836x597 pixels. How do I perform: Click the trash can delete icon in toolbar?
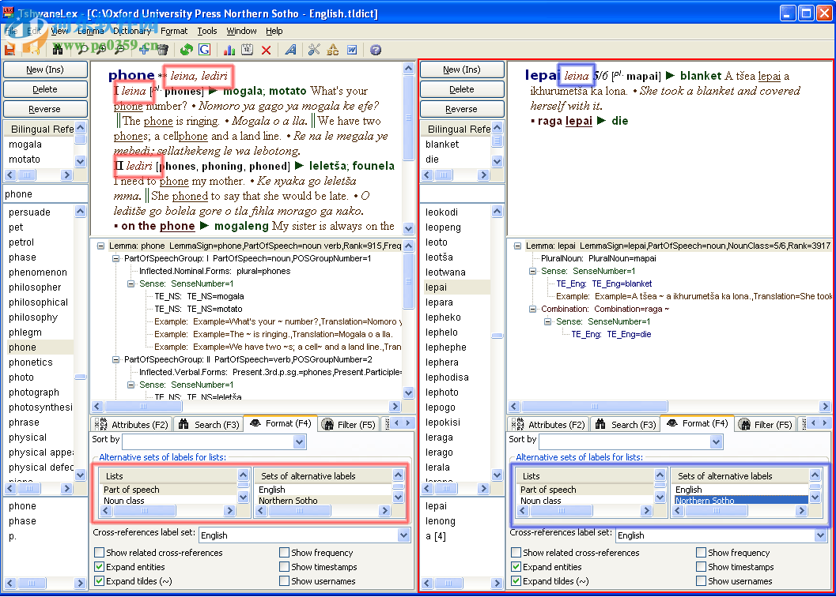coord(162,50)
